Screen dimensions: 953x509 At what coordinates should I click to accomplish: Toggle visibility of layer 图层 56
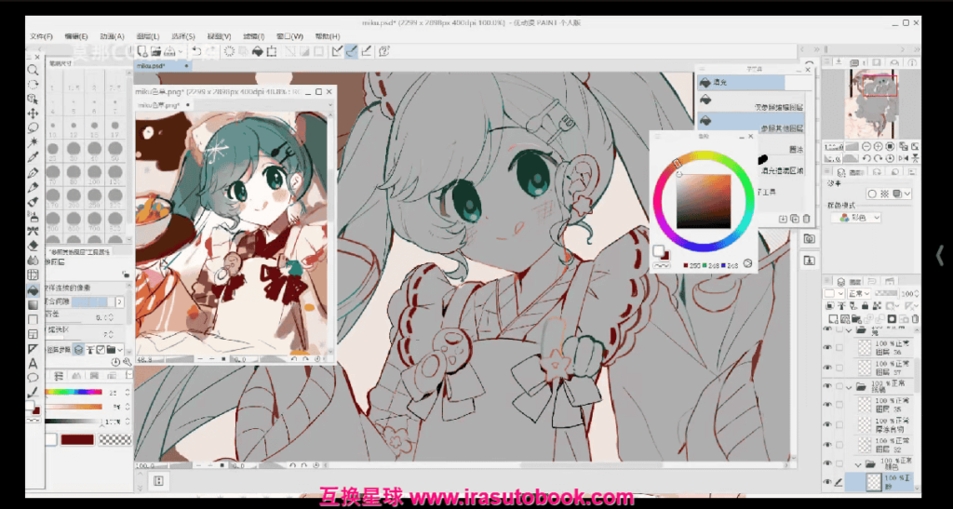827,347
